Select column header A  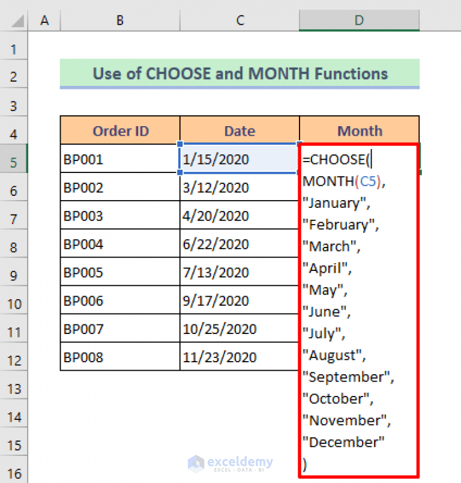point(44,20)
